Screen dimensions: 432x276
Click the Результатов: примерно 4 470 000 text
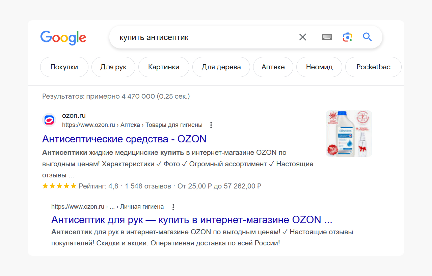pos(116,97)
